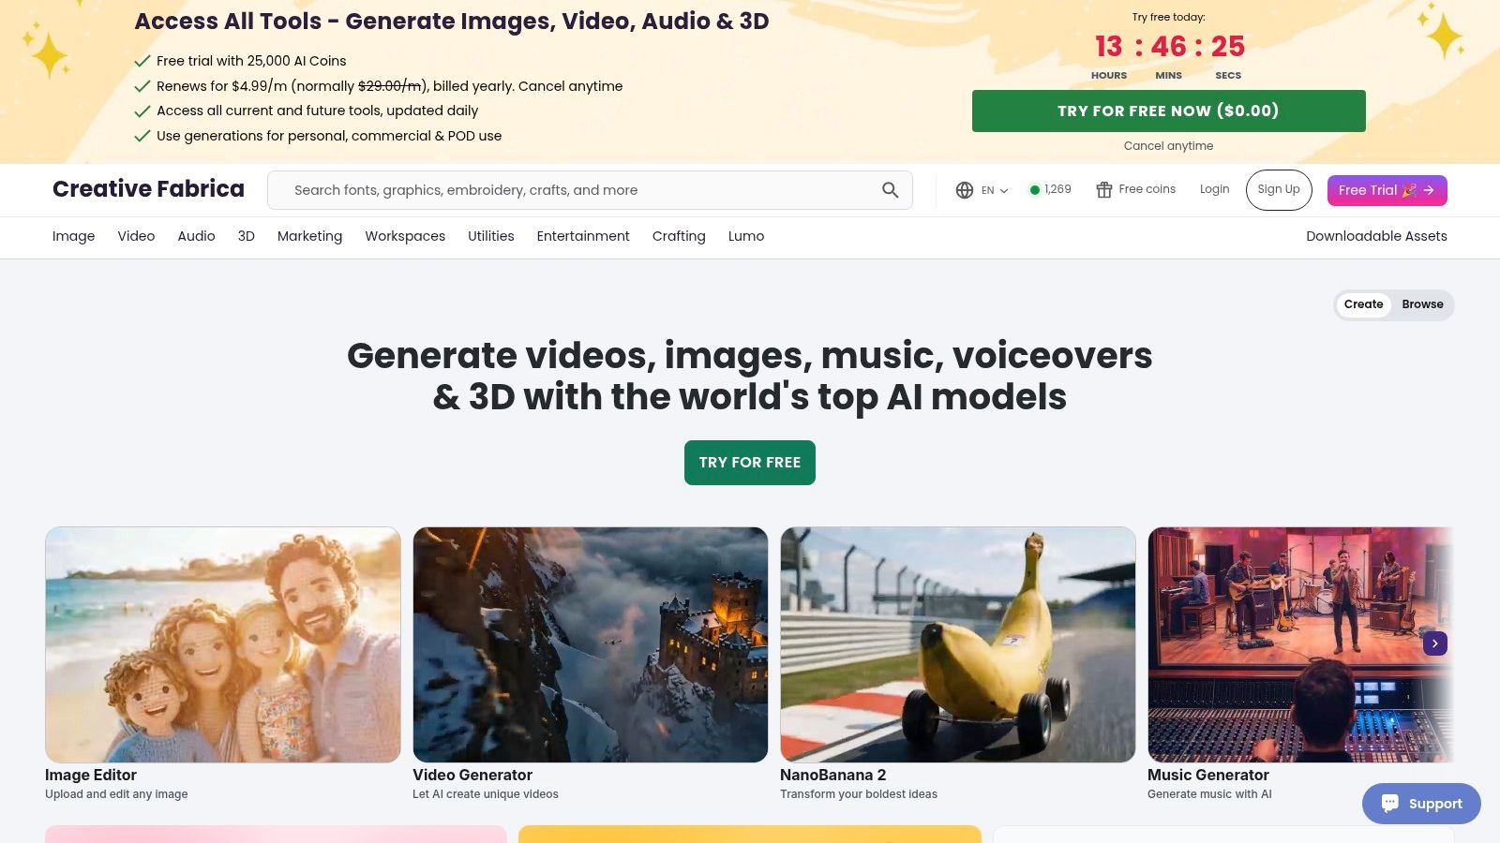
Task: Click the gift Free coins icon
Action: point(1104,190)
